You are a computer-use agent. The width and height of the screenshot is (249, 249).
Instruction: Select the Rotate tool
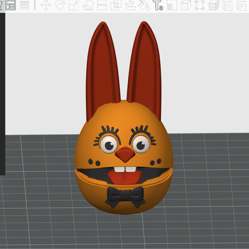click(60, 5)
